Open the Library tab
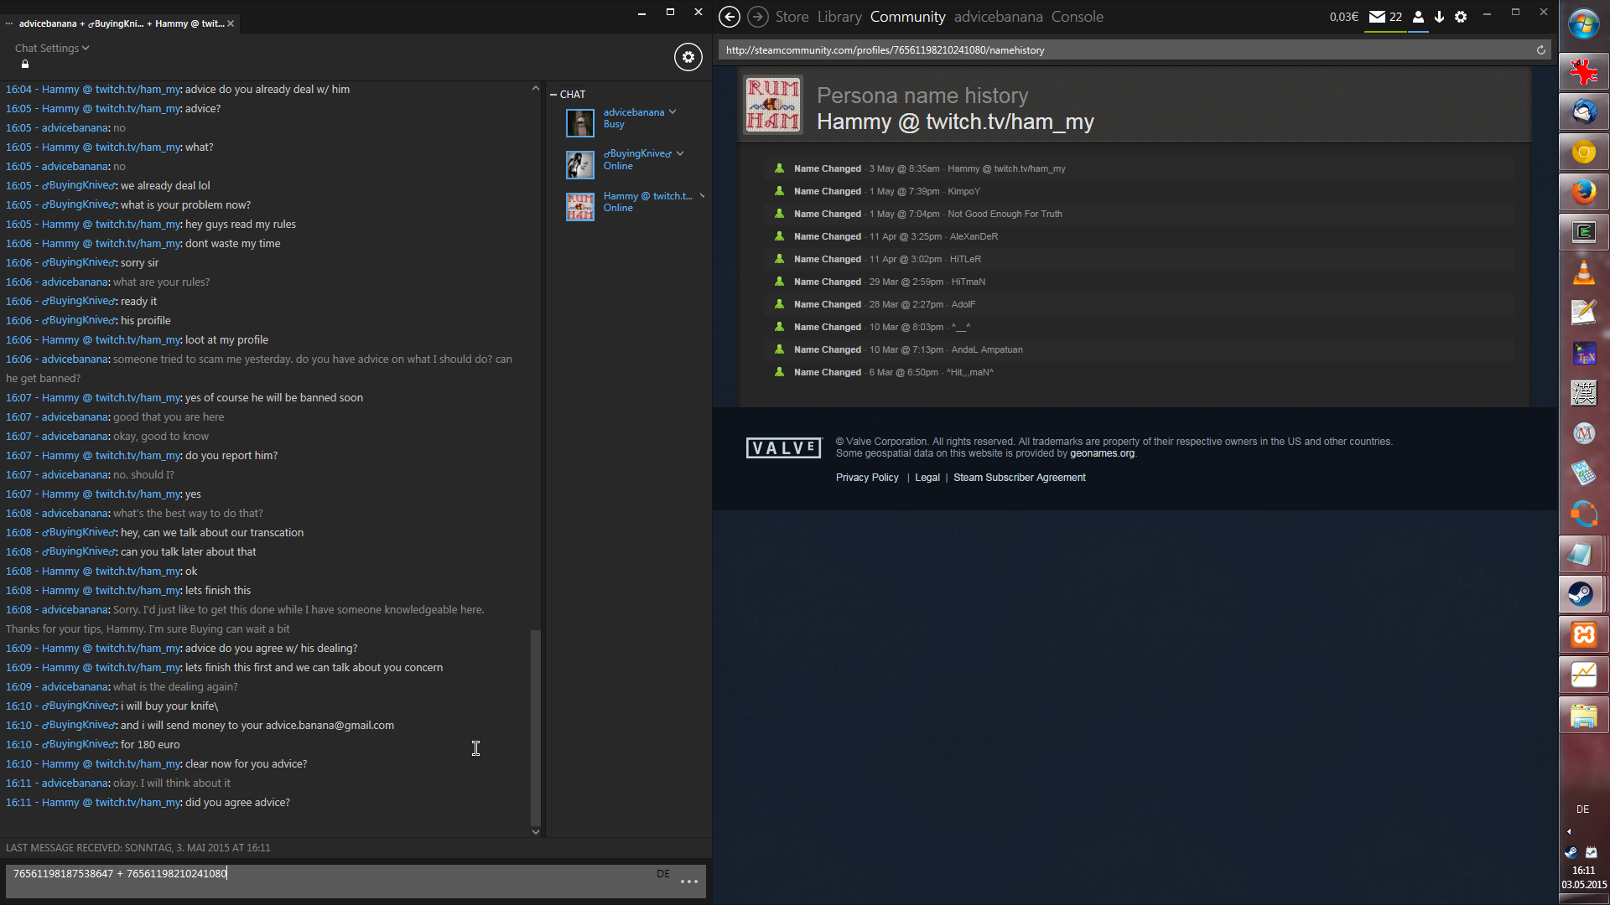 point(839,17)
